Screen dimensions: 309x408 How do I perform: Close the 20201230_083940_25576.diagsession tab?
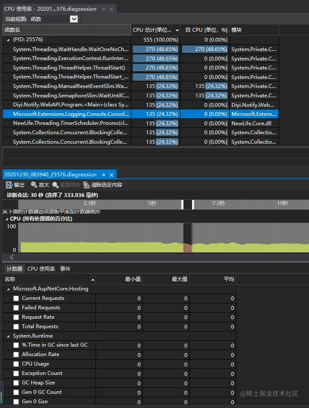point(111,175)
